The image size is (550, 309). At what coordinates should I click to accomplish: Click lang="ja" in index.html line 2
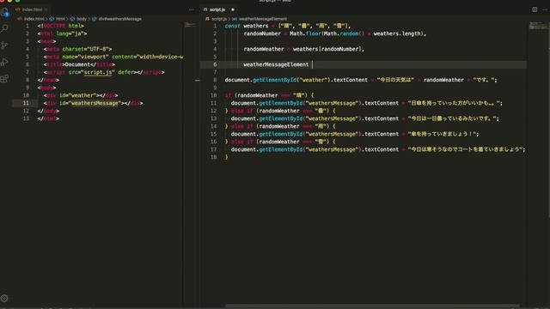click(x=71, y=33)
